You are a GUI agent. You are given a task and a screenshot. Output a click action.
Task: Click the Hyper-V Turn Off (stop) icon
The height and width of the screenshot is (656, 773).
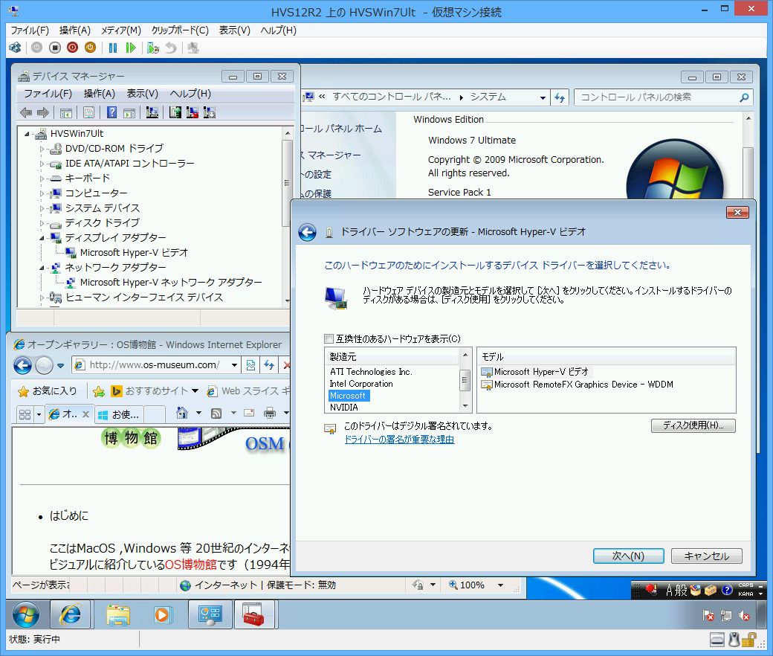(55, 48)
